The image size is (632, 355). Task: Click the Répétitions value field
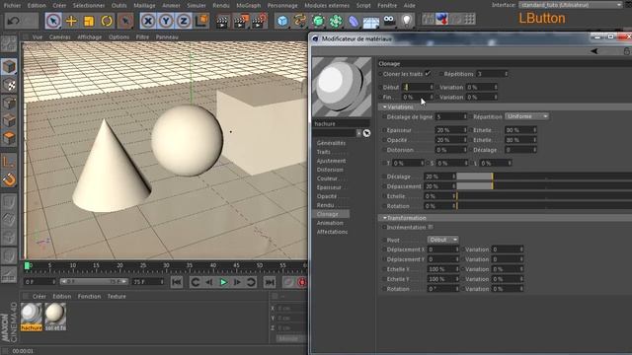[492, 74]
